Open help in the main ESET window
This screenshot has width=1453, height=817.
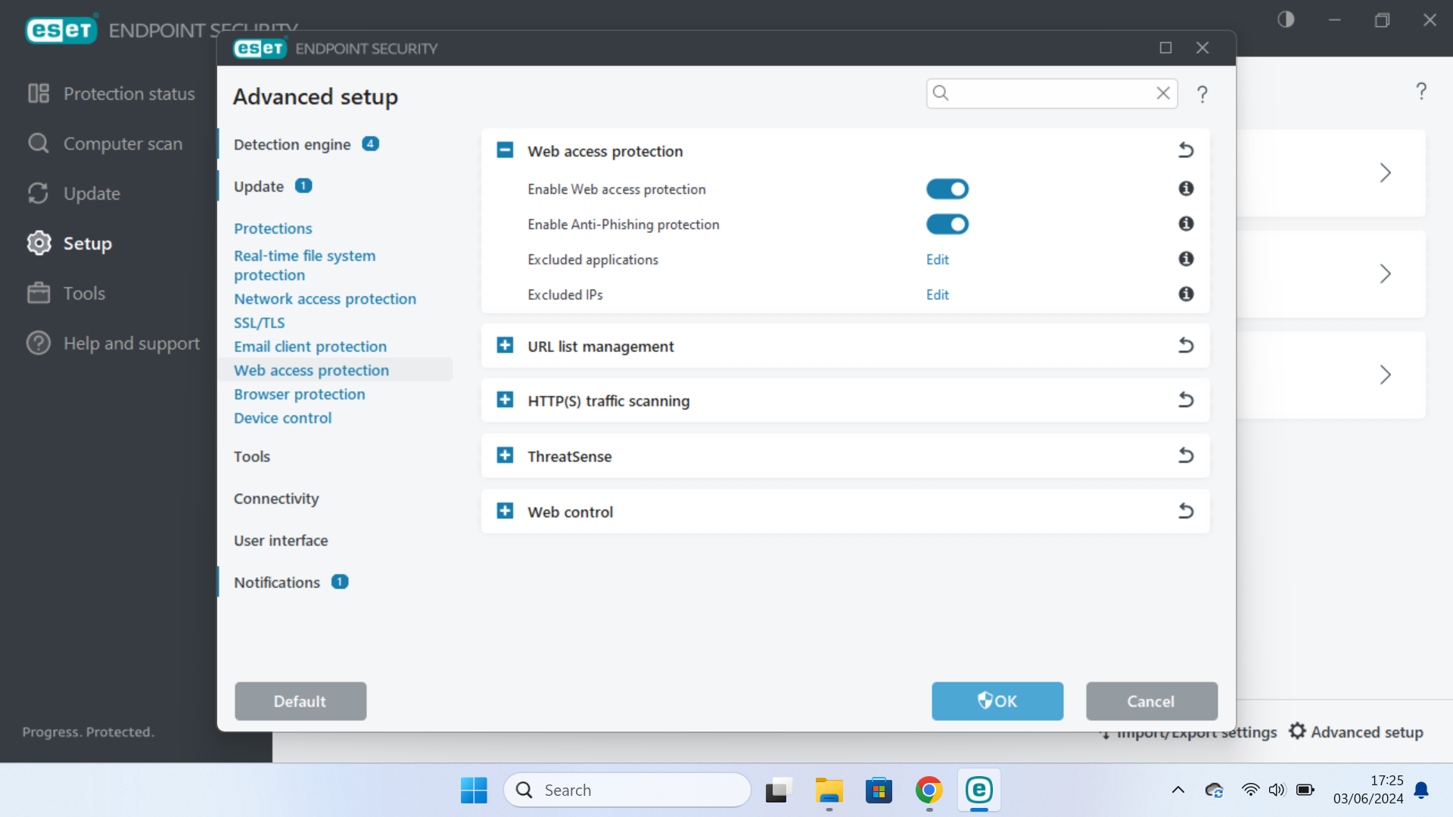(x=1421, y=92)
